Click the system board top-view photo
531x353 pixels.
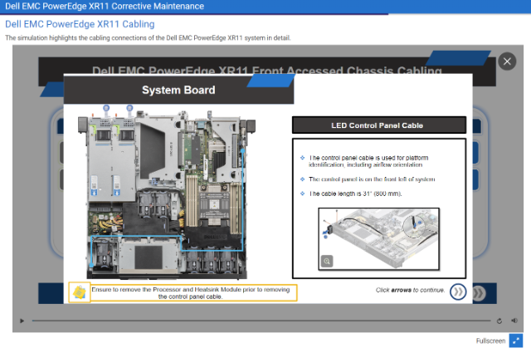tap(166, 194)
